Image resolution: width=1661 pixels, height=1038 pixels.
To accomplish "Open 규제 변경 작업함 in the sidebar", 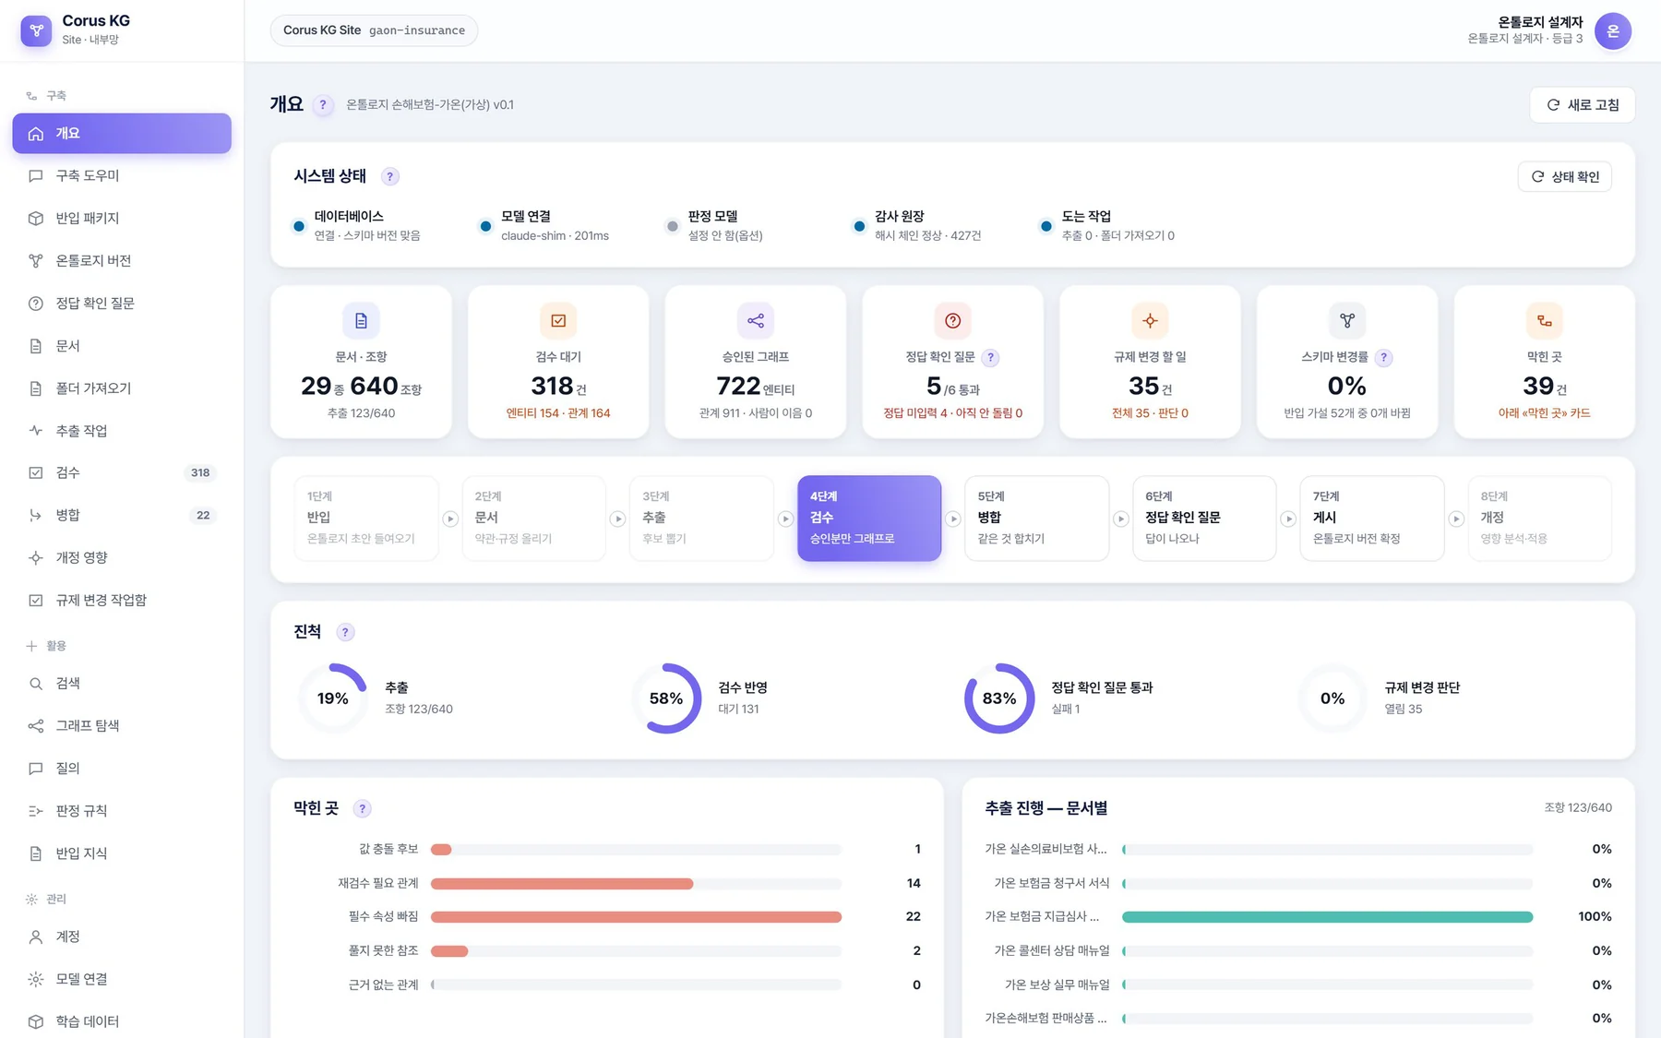I will 122,600.
